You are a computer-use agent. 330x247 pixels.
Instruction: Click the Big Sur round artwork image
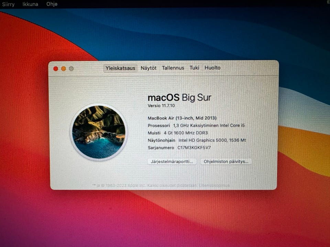pyautogui.click(x=99, y=132)
